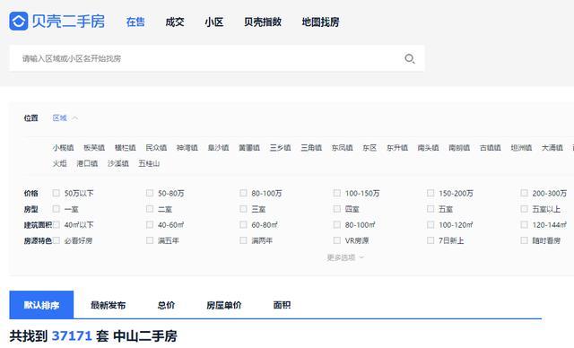Check the 五室以上 room type box
The image size is (574, 348).
(525, 209)
